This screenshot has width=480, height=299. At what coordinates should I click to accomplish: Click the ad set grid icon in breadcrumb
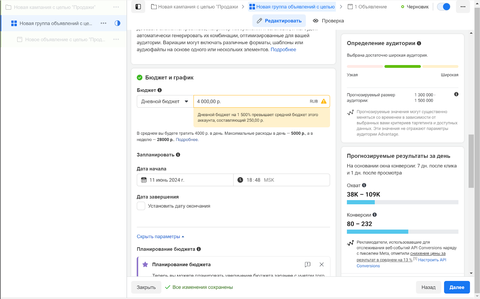pos(252,7)
